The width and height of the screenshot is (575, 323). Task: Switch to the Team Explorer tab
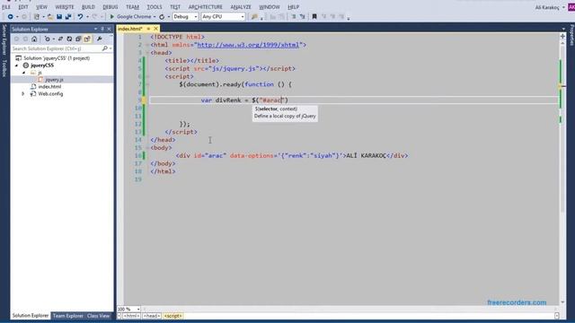[x=68, y=316]
